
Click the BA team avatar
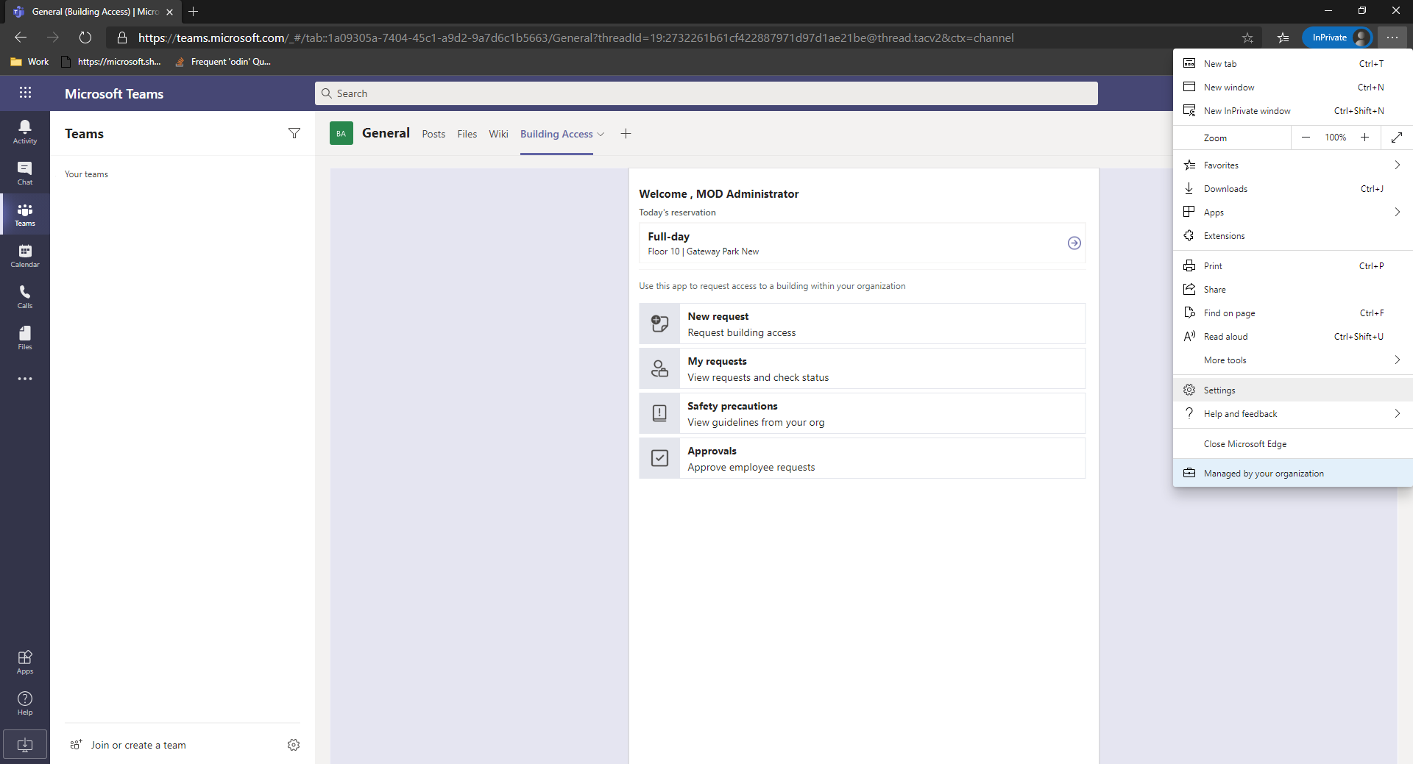(x=341, y=133)
